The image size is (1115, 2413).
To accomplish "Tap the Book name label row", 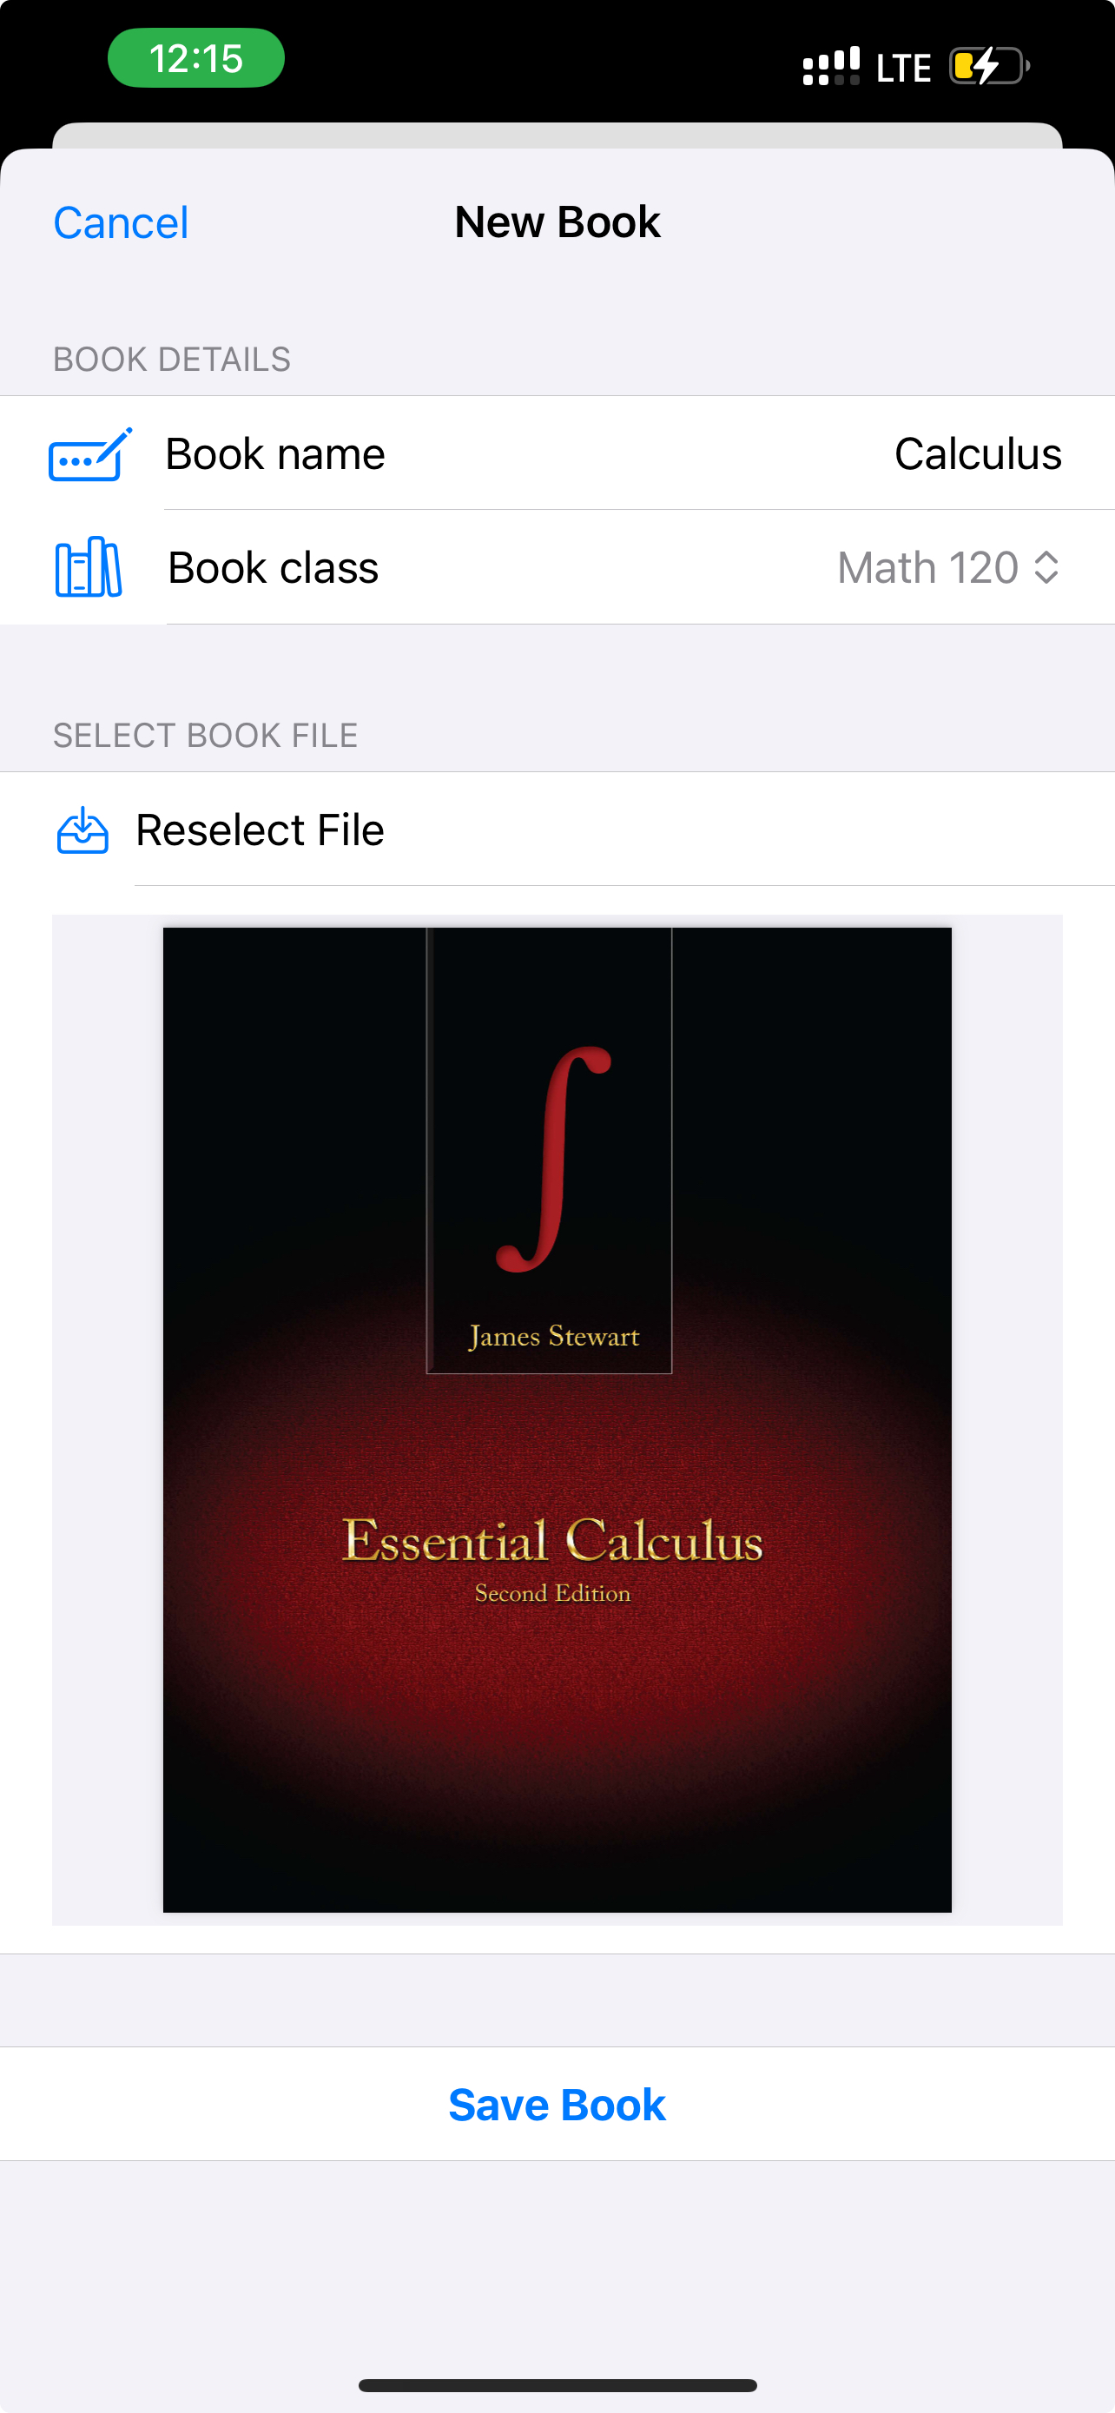I will pyautogui.click(x=557, y=453).
